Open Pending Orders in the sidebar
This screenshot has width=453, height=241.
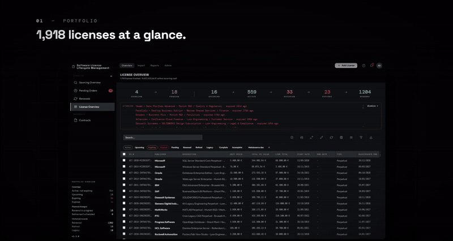[92, 91]
